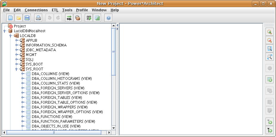Expand the MGMT schema node
276x137 pixels.
point(16,55)
